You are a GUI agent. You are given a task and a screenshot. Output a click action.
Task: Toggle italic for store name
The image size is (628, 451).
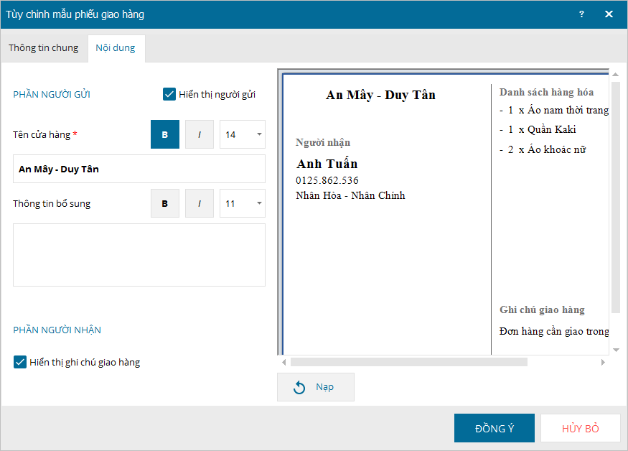[200, 134]
